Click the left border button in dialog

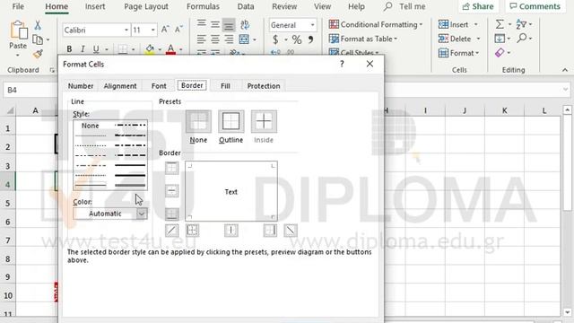[x=193, y=231]
